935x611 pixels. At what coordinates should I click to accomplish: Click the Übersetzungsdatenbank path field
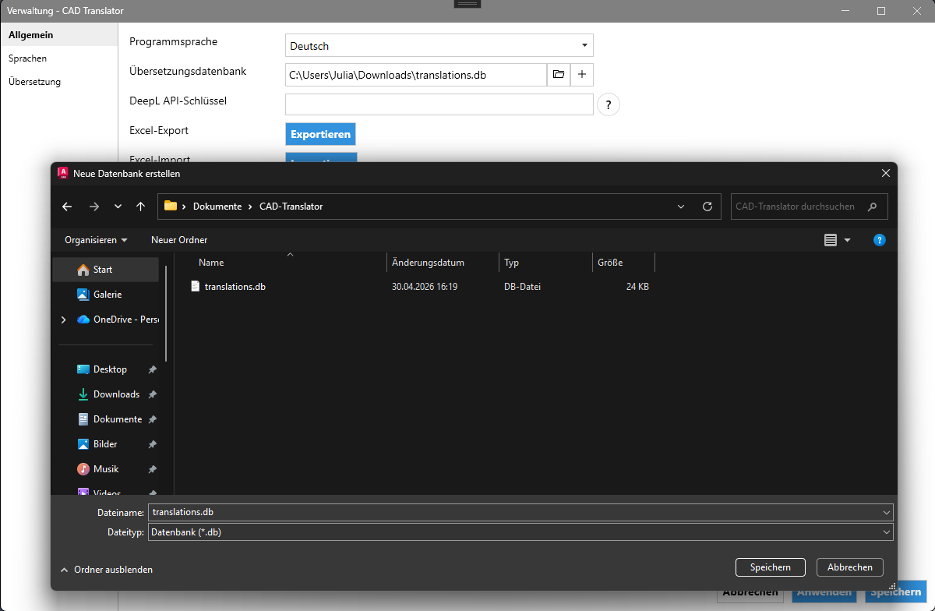coord(416,75)
